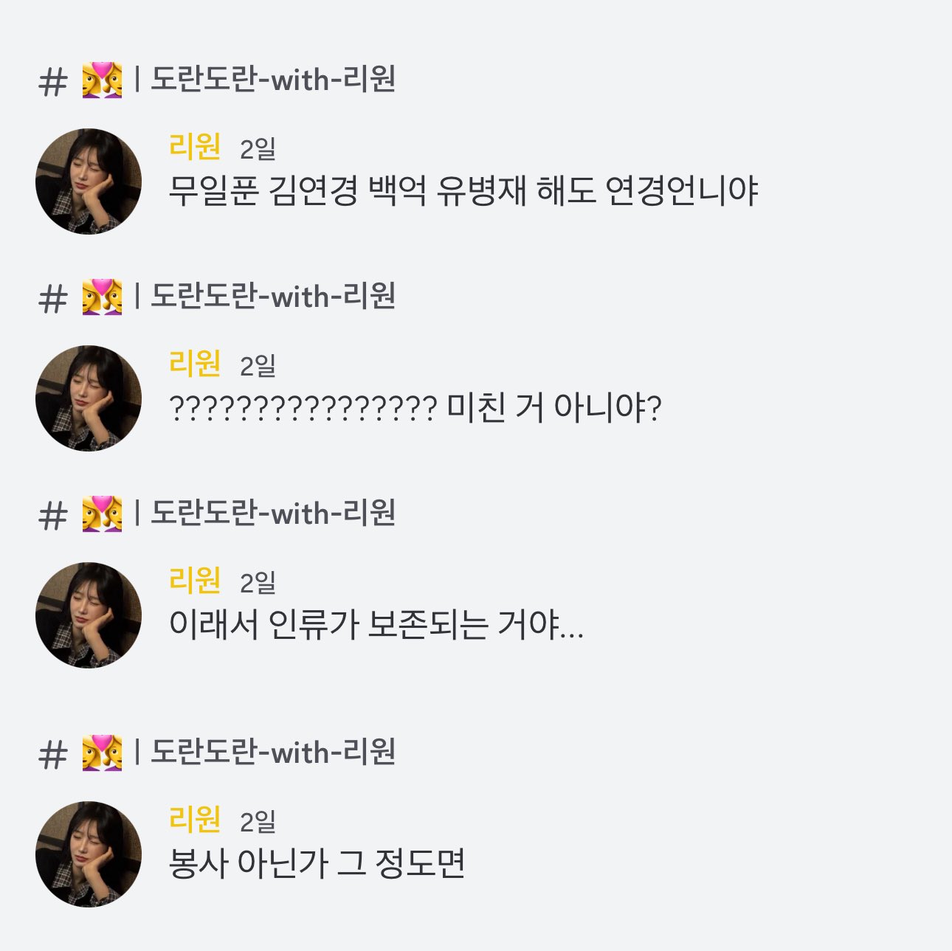Image resolution: width=952 pixels, height=951 pixels.
Task: Open the 도란도란-with-리원 channel link above the 봉사 아닌가 message
Action: pyautogui.click(x=273, y=752)
